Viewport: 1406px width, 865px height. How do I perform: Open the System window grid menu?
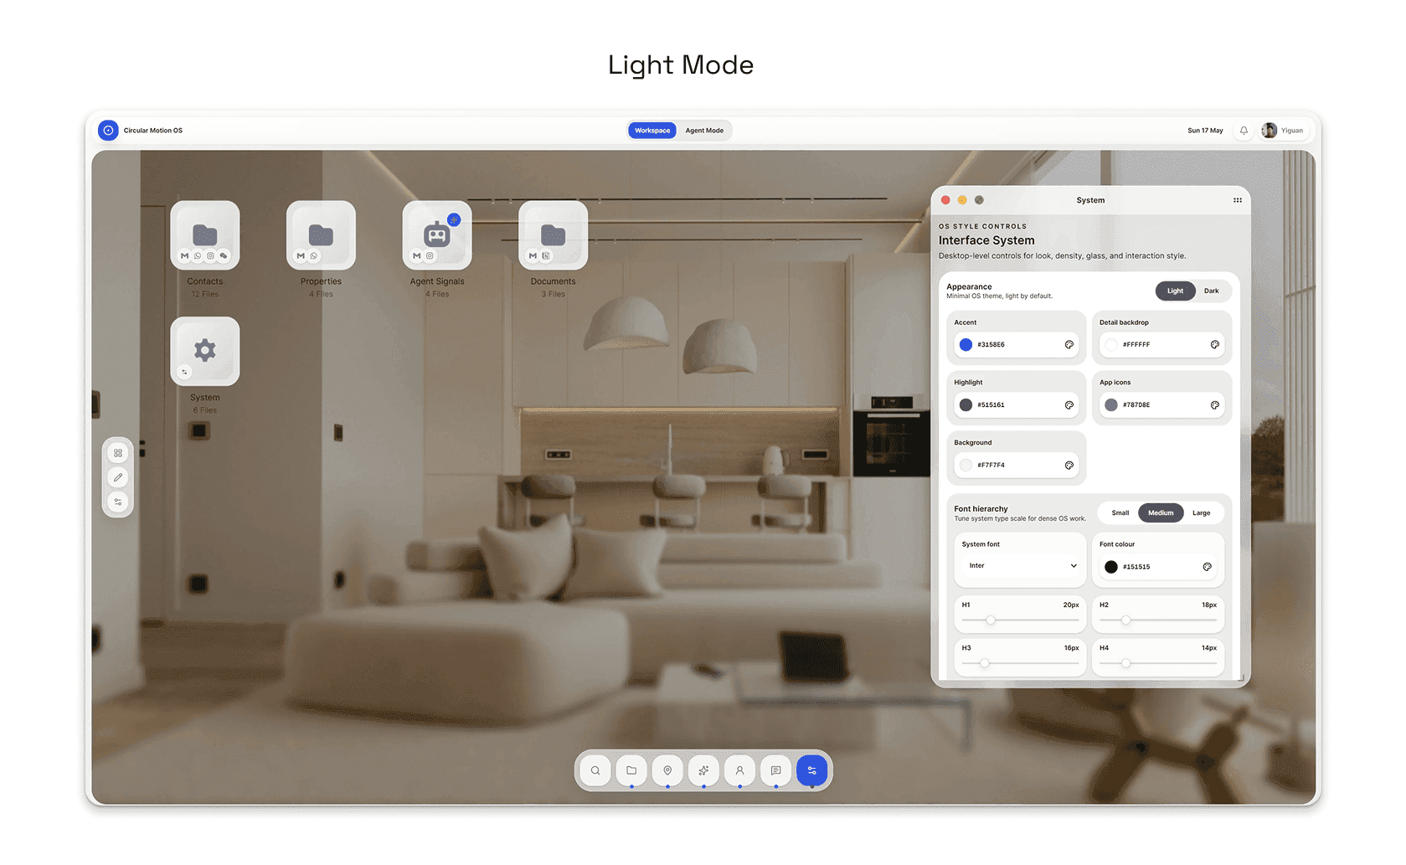click(1238, 200)
